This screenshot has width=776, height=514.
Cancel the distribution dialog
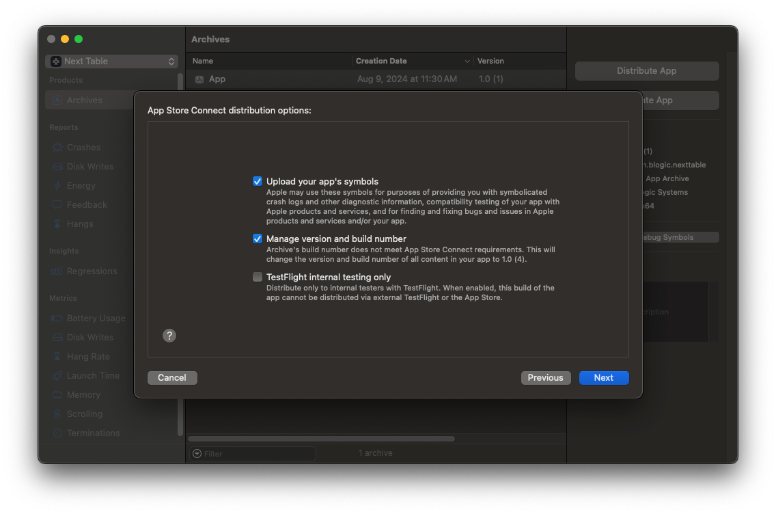(x=172, y=377)
